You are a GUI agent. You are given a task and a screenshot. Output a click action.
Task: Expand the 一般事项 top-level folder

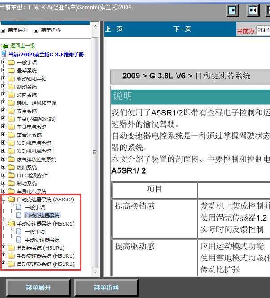click(3, 62)
